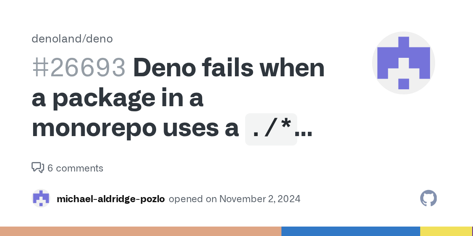Click the small author avatar icon

tap(41, 199)
